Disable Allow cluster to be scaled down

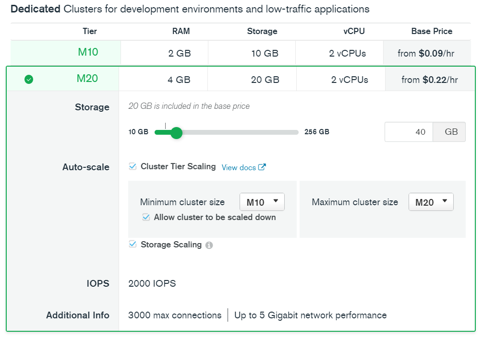(x=146, y=217)
